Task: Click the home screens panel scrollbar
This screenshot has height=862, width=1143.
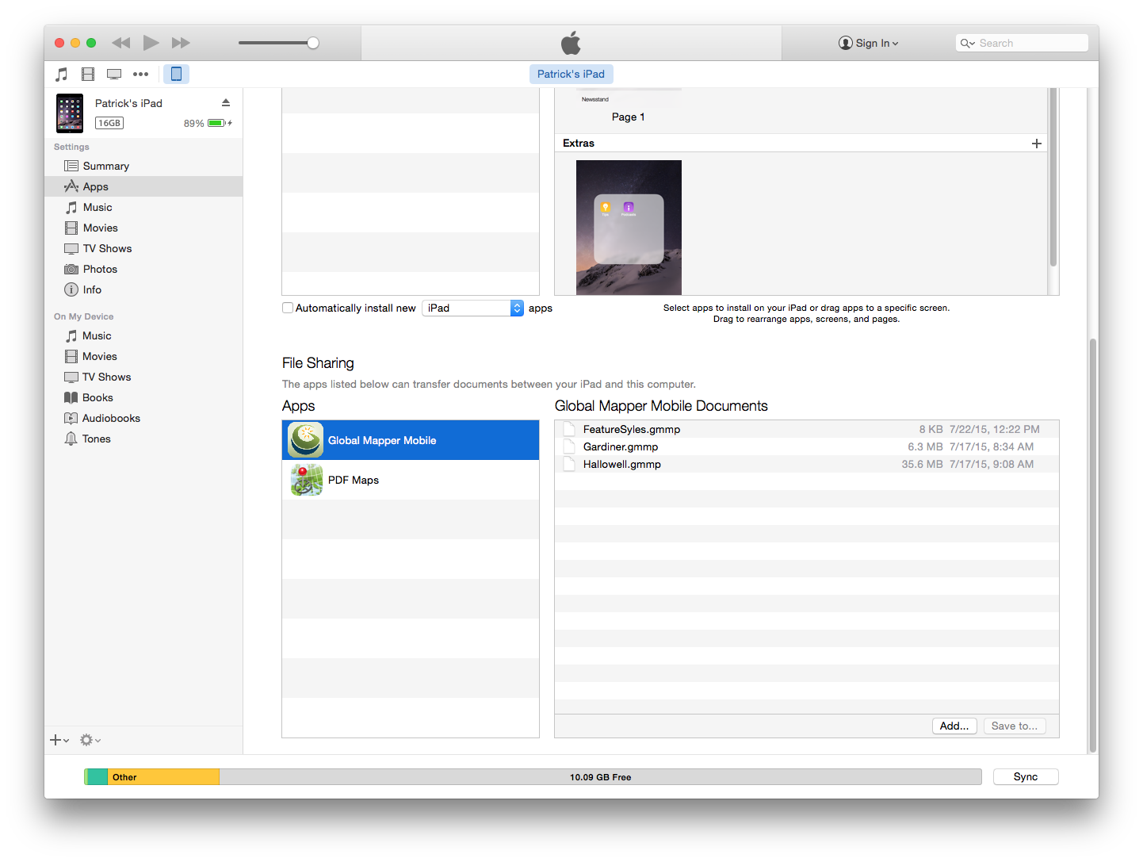Action: coord(1053,178)
